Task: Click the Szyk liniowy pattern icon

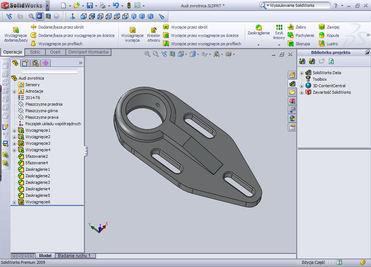Action: pyautogui.click(x=279, y=27)
